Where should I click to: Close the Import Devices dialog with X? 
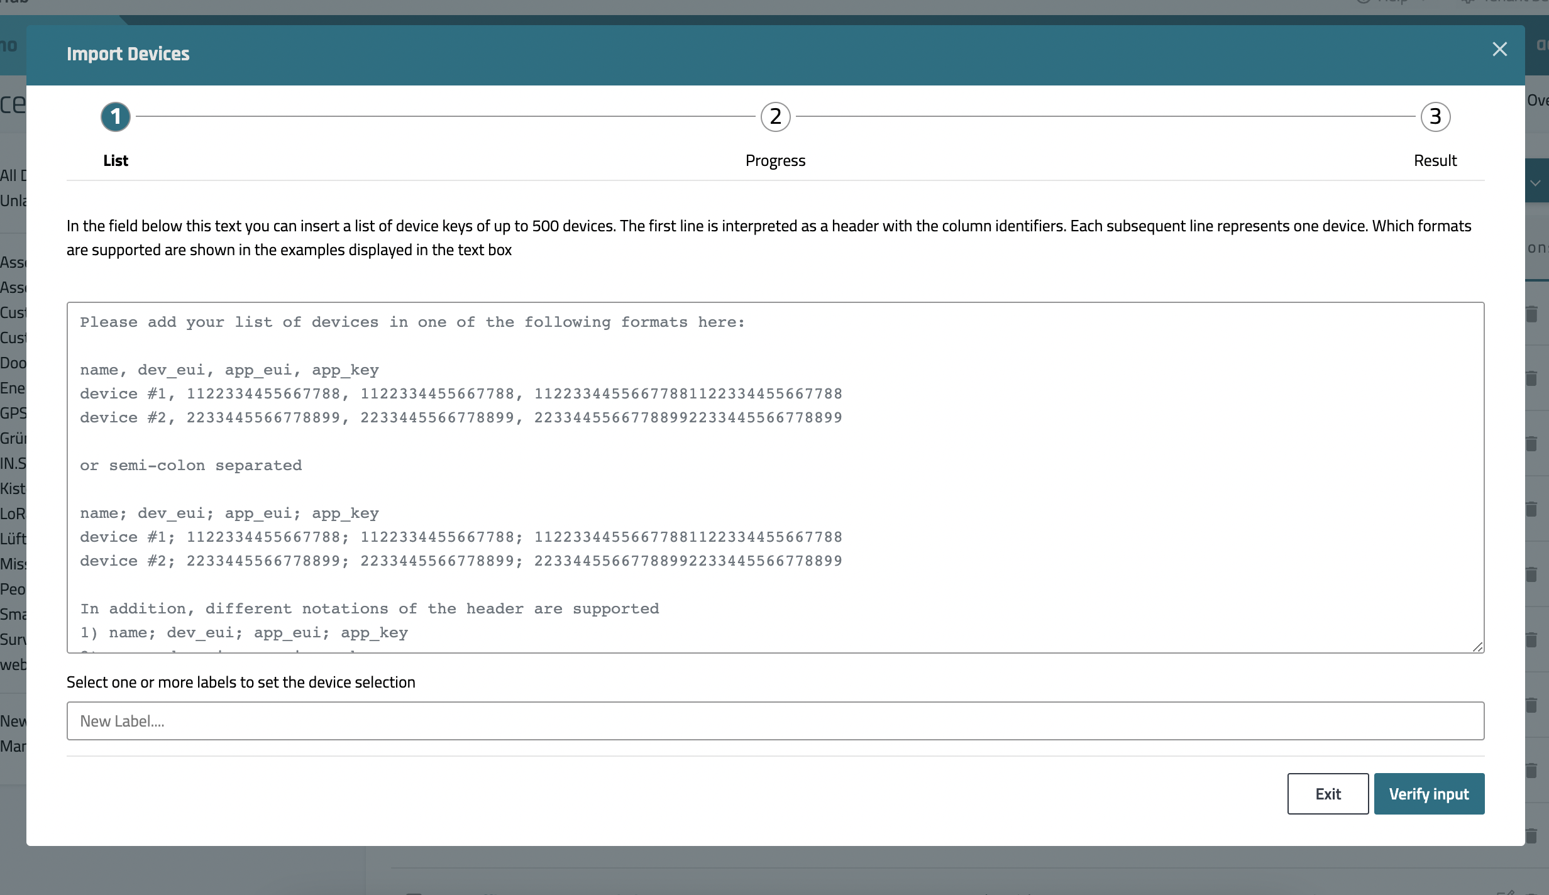(1499, 50)
